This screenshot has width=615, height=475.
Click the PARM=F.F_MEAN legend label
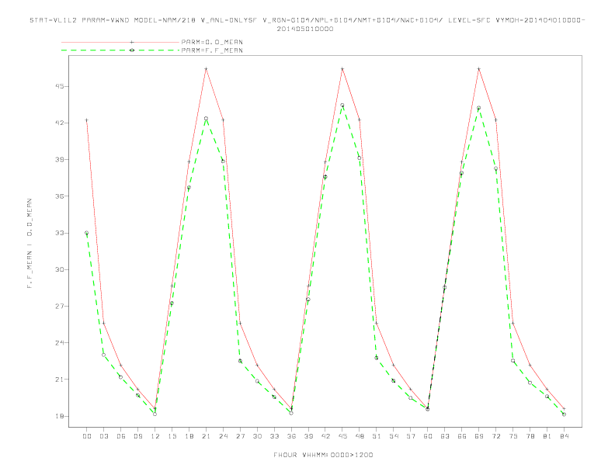212,50
